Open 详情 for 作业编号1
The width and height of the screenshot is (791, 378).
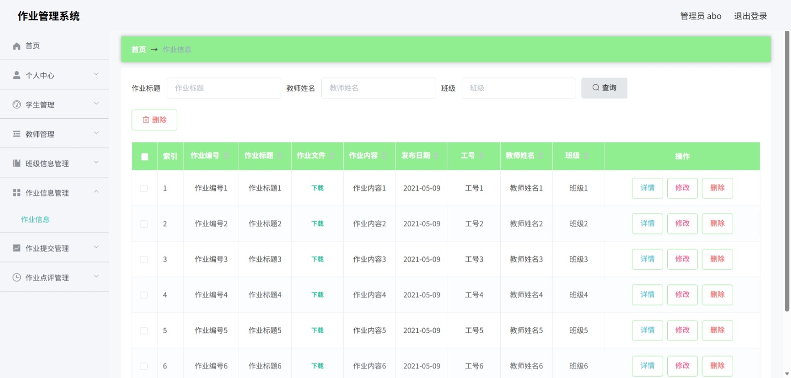point(647,188)
